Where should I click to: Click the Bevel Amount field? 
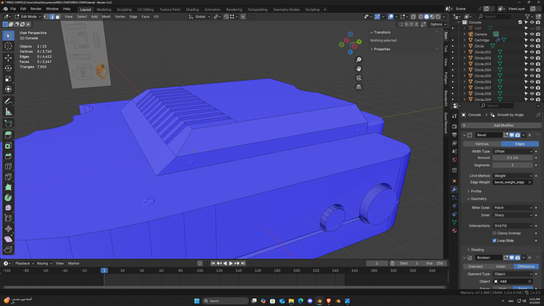pyautogui.click(x=513, y=158)
